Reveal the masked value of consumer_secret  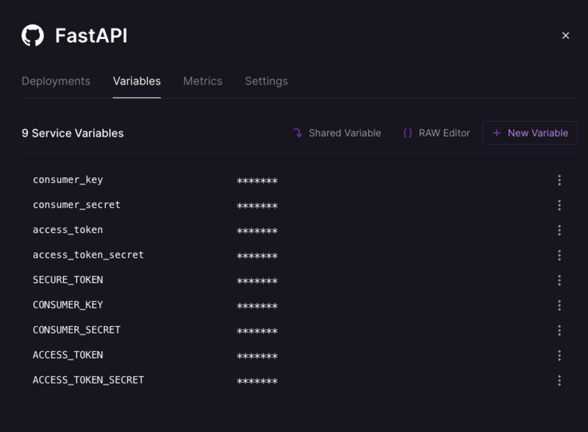point(257,206)
